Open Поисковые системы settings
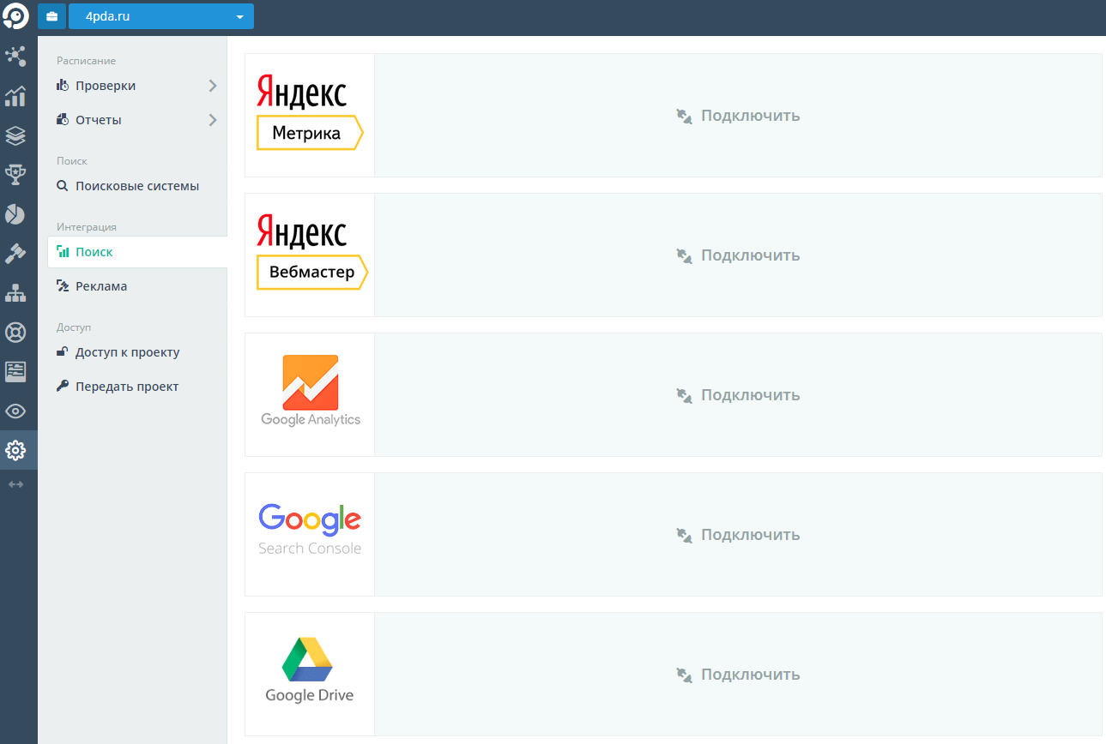The height and width of the screenshot is (744, 1106). [137, 186]
